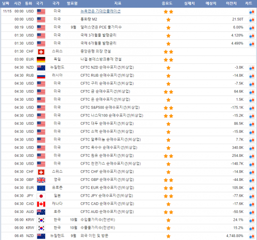Click the Russian flag in RUB row
This screenshot has width=257, height=240.
pos(41,75)
